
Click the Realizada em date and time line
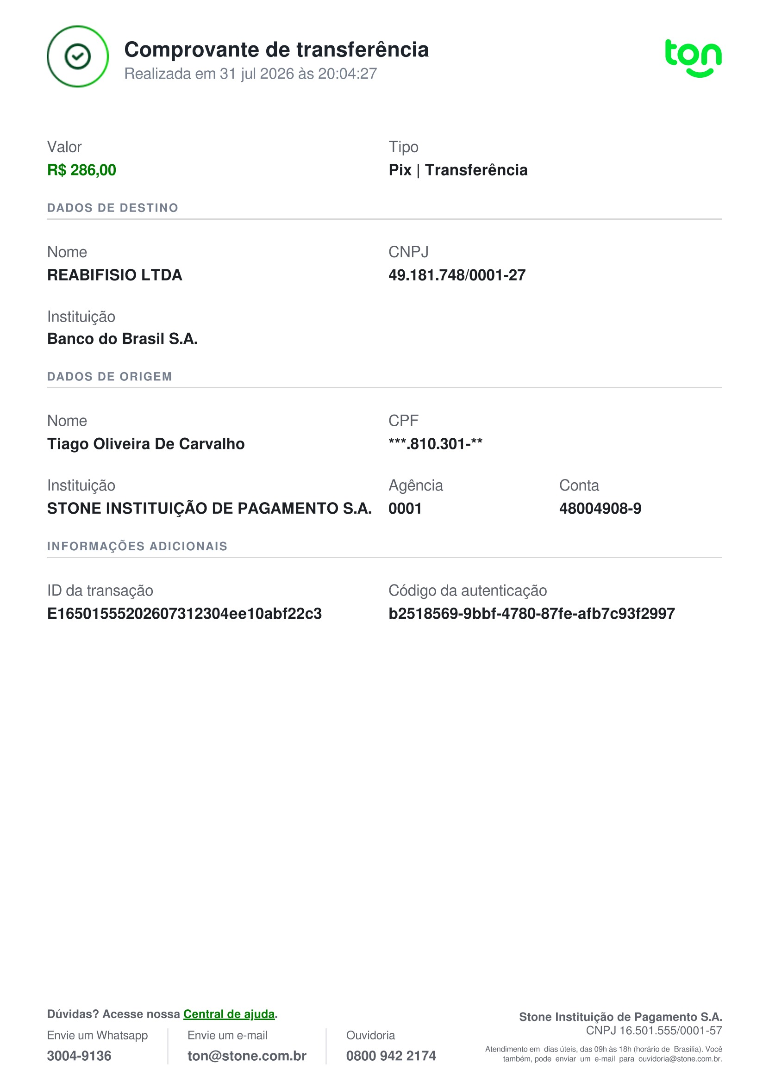(250, 74)
